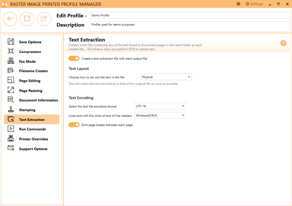Click the export profile share icon

(44, 19)
